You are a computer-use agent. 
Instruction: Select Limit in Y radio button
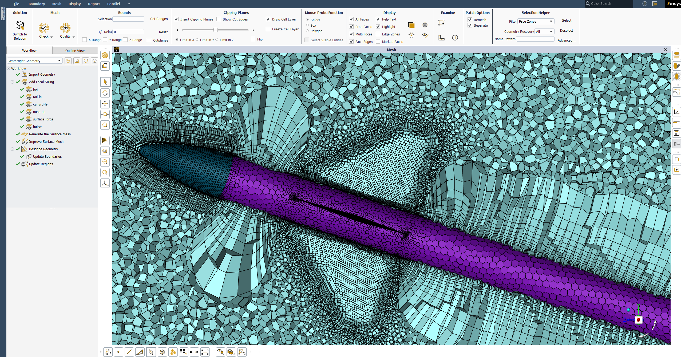(197, 40)
